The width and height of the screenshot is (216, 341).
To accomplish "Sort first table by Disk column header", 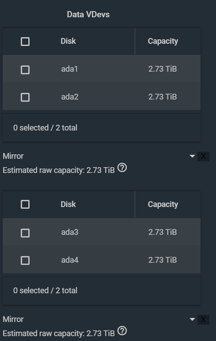I will [68, 41].
